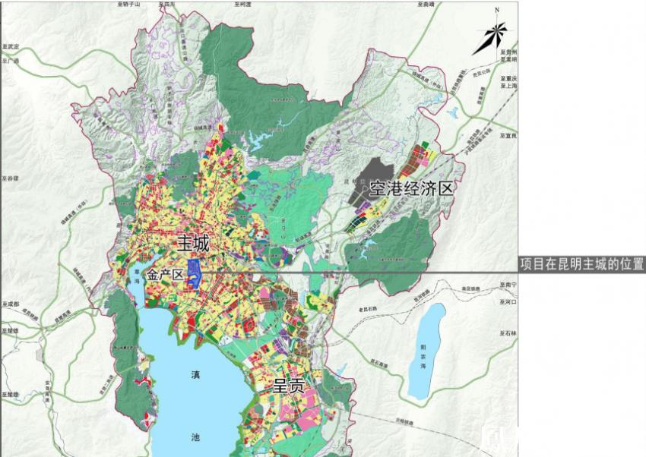
Task: Click the 至南宁 direction label
Action: (508, 284)
